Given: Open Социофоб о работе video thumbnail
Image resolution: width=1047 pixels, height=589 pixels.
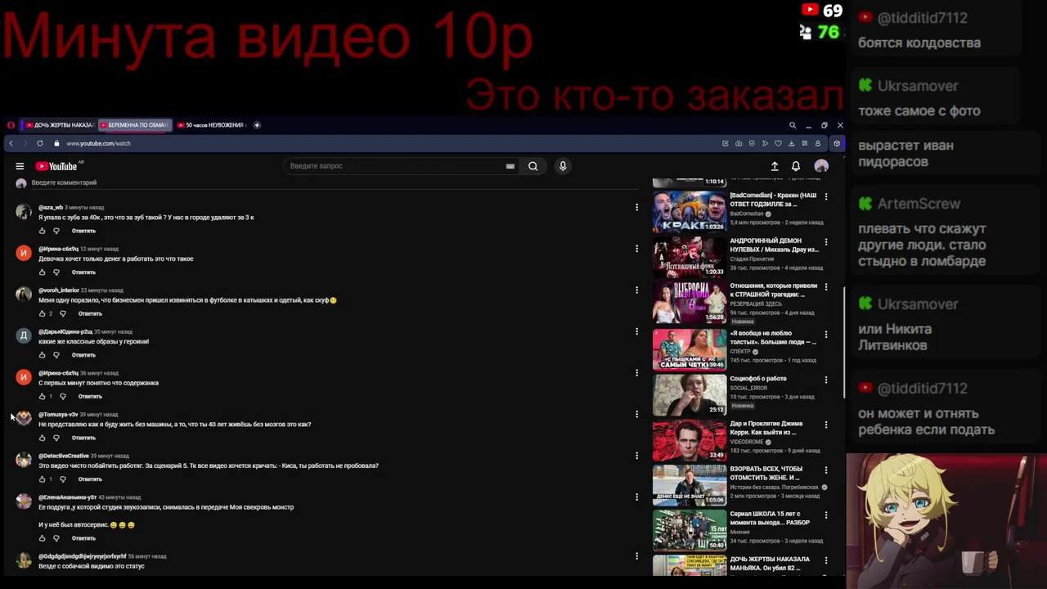Looking at the screenshot, I should pos(690,394).
